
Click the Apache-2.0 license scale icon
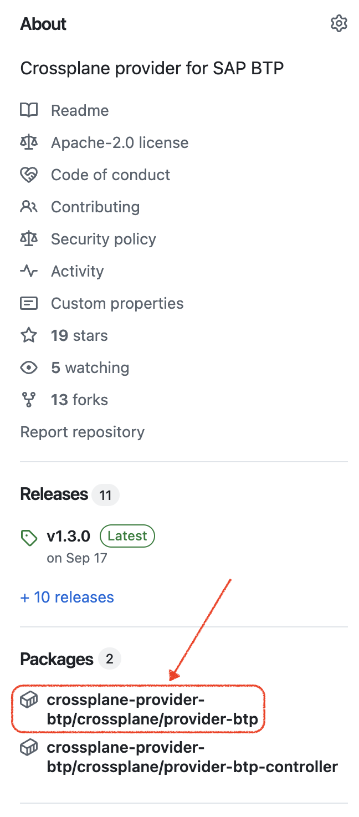[29, 142]
